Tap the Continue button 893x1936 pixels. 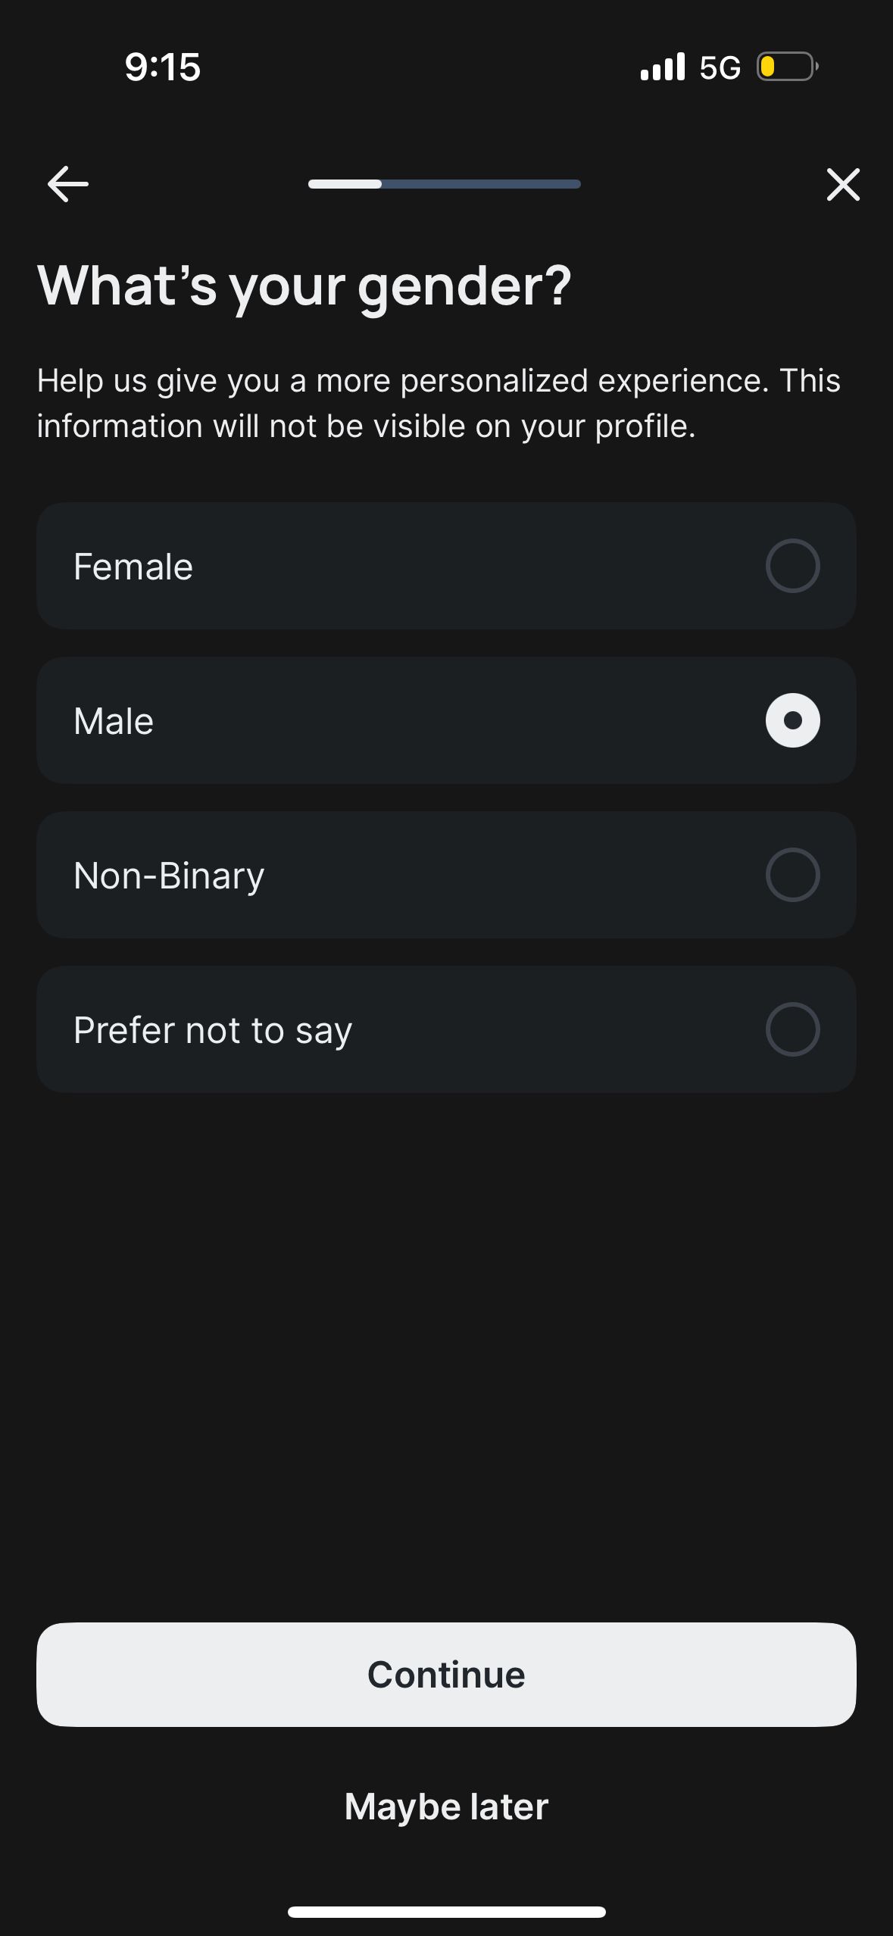coord(446,1674)
